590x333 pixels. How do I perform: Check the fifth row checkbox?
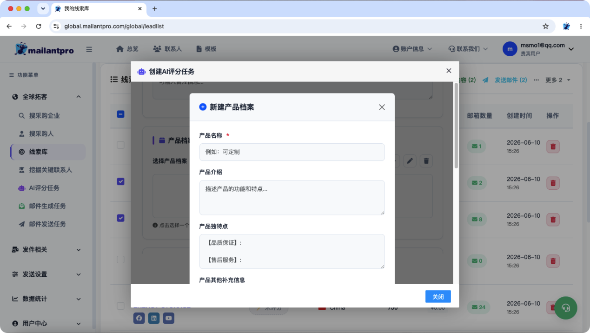120,306
